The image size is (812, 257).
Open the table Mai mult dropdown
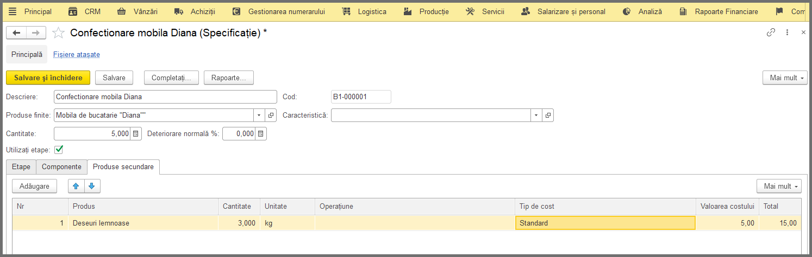point(779,187)
